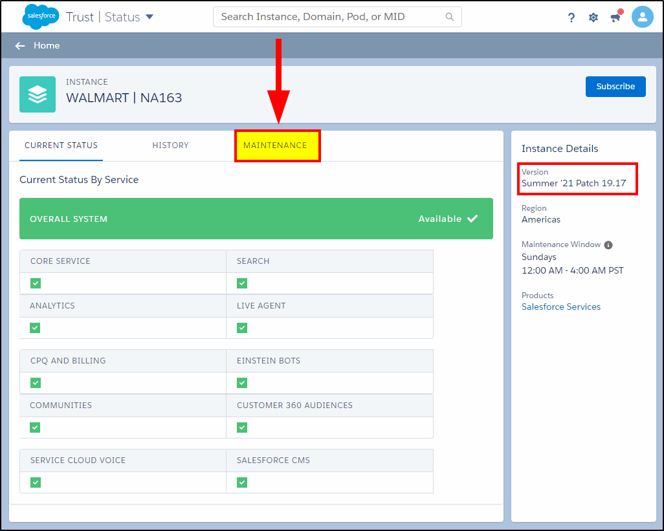Click the Summer '21 Patch 19.17 version text
The width and height of the screenshot is (664, 531).
pyautogui.click(x=573, y=183)
